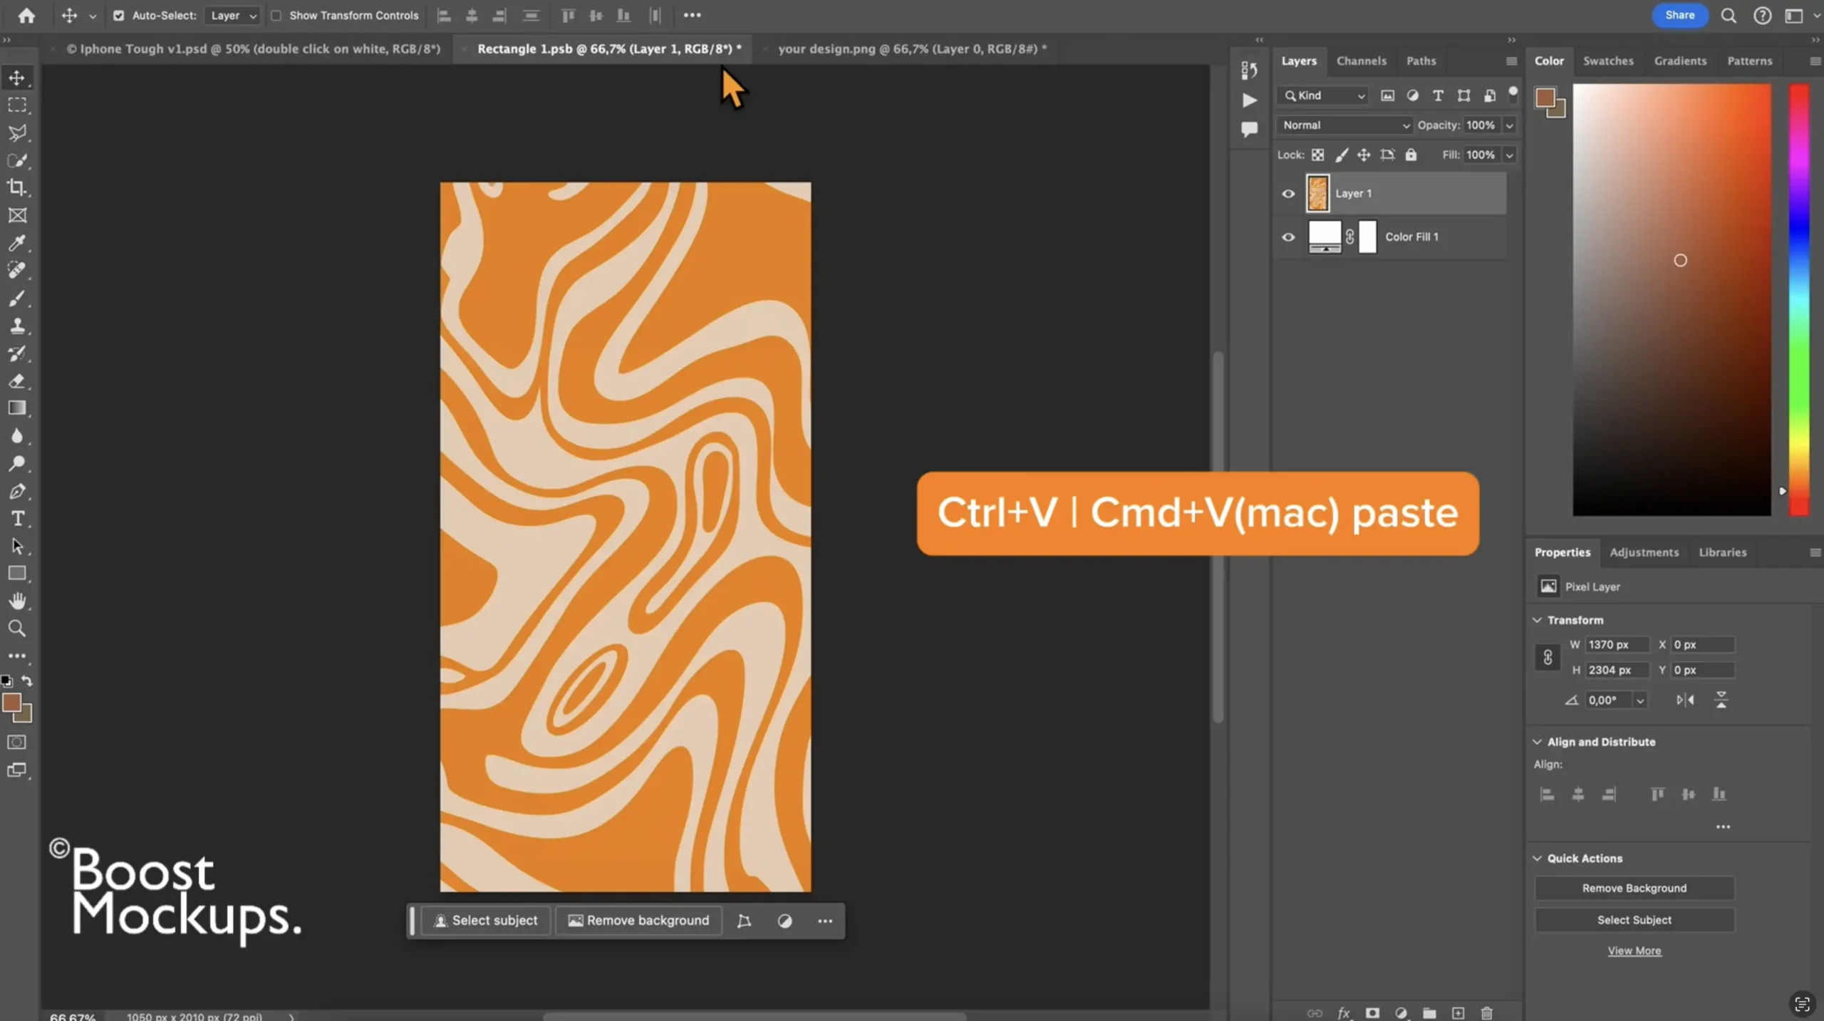Open the Opacity dropdown arrow
Viewport: 1824px width, 1021px height.
(x=1509, y=125)
